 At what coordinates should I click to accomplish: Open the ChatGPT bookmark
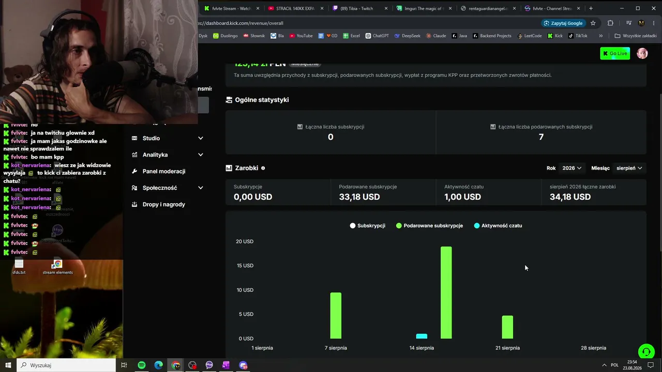click(x=377, y=36)
